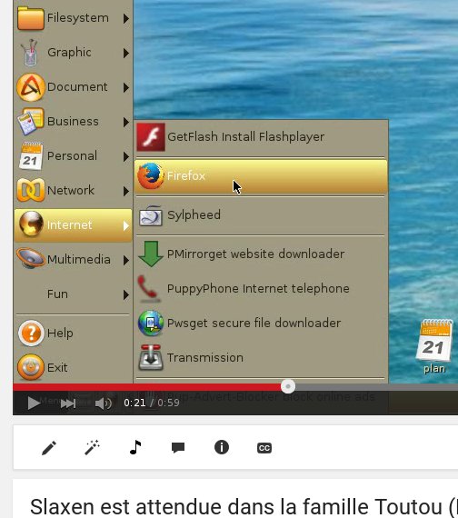The image size is (458, 518).
Task: Click the play button in video player
Action: [x=34, y=403]
